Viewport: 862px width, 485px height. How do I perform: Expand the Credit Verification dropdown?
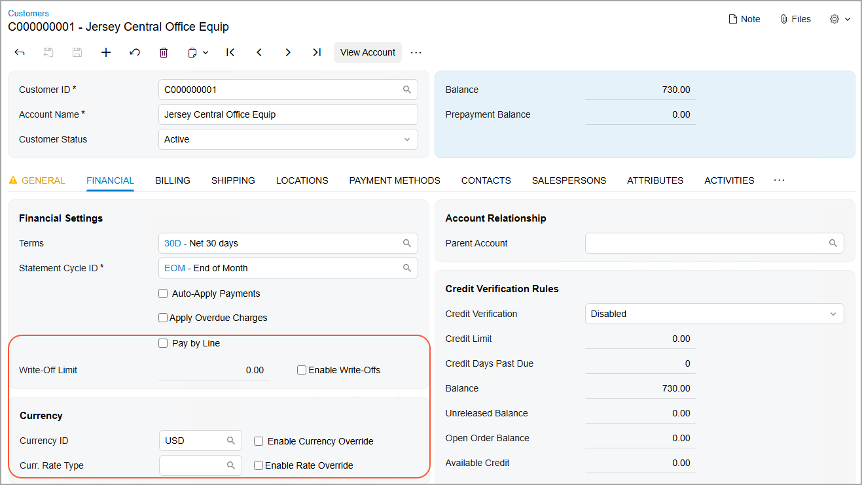coord(714,314)
